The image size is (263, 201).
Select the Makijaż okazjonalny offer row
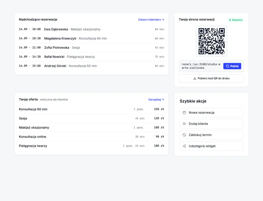91,128
